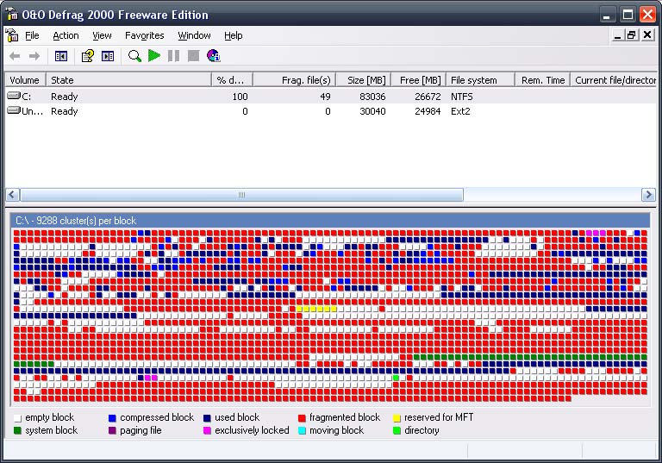662x463 pixels.
Task: Close the inner MDI child window
Action: point(647,35)
